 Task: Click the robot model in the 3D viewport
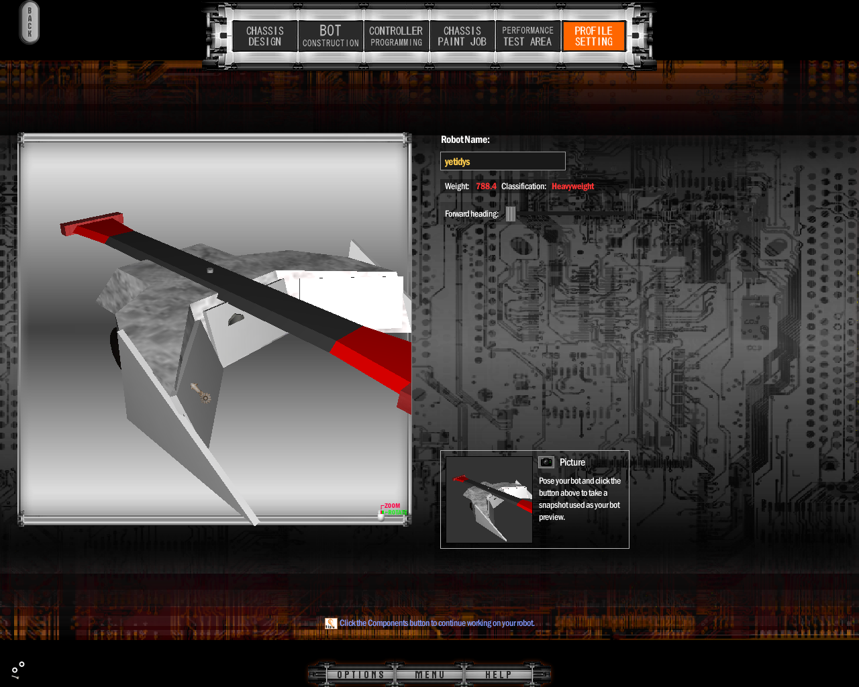[x=221, y=315]
